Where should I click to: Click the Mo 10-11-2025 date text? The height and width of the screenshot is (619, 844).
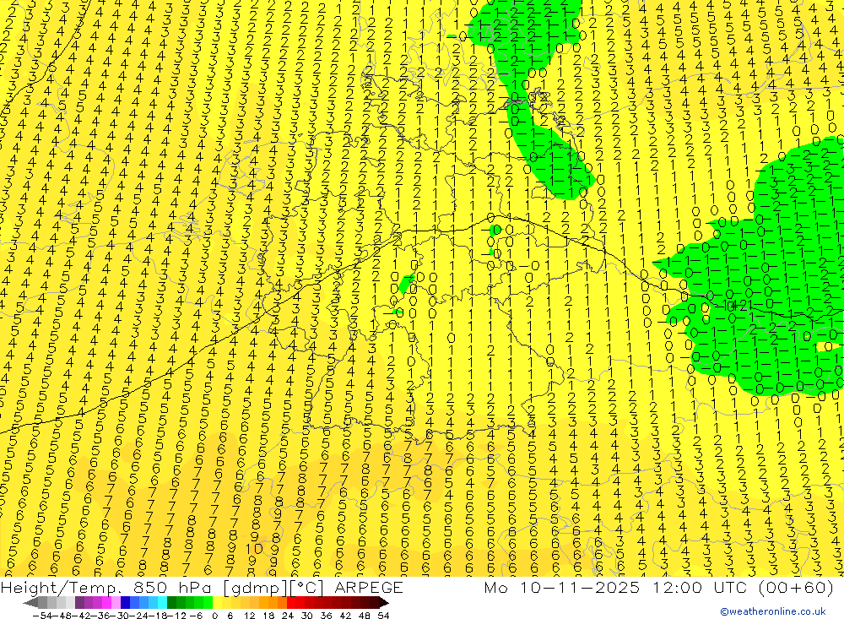click(561, 587)
